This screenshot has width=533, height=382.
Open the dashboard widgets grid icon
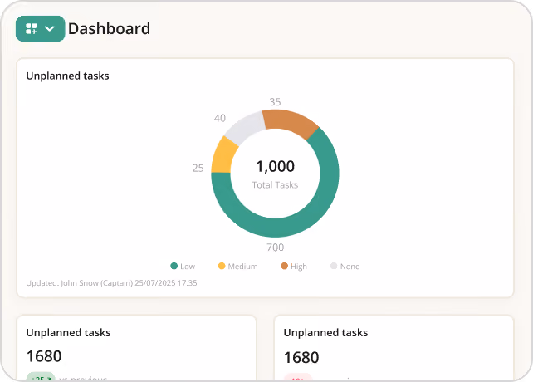32,28
